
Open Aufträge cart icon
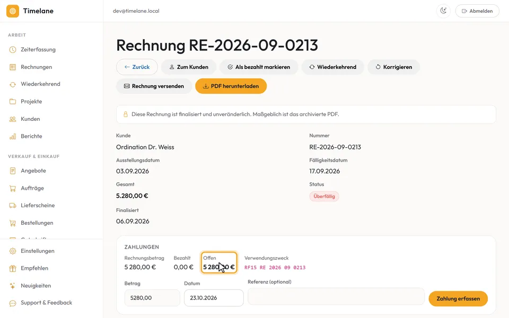pyautogui.click(x=13, y=188)
